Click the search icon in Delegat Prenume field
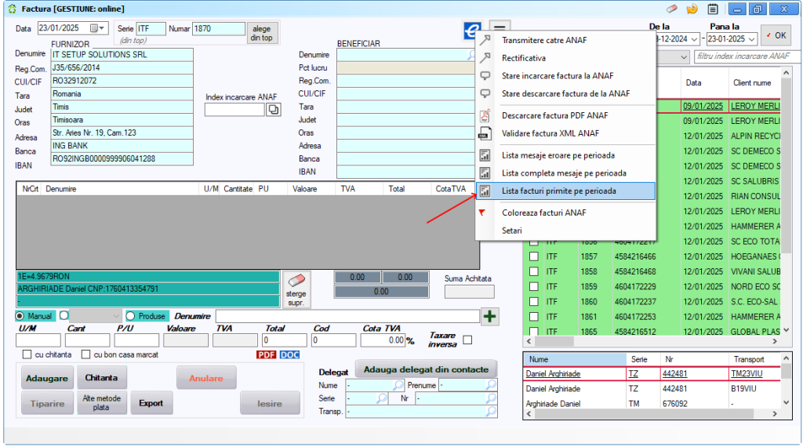The height and width of the screenshot is (447, 803). pos(491,384)
